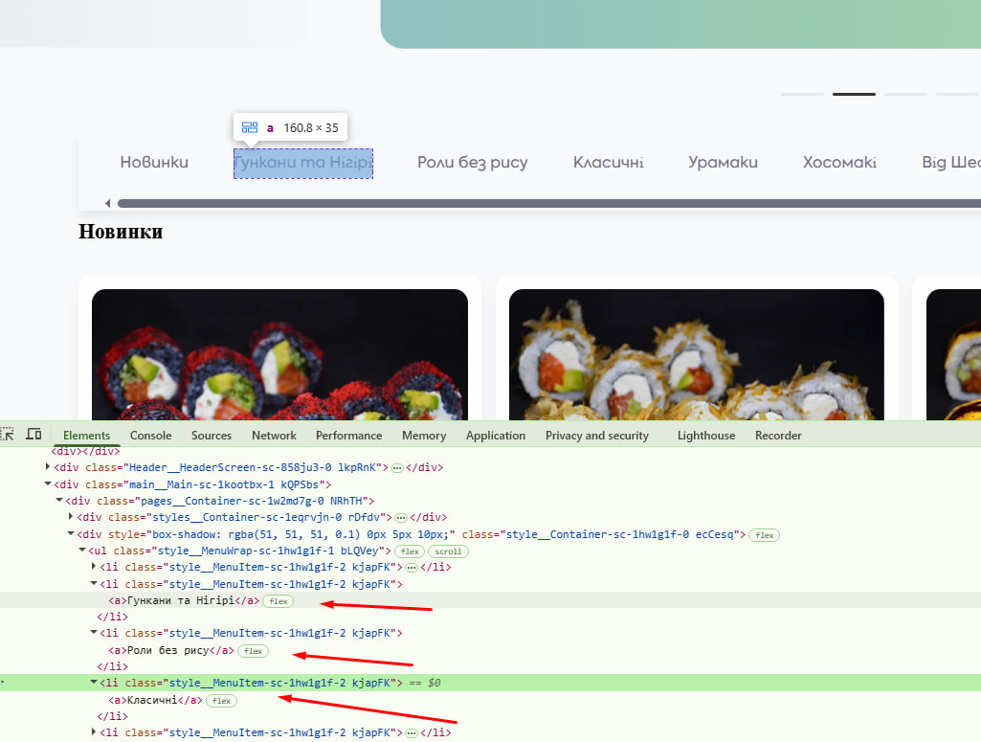
Task: Select the Хосомакі category
Action: tap(839, 162)
